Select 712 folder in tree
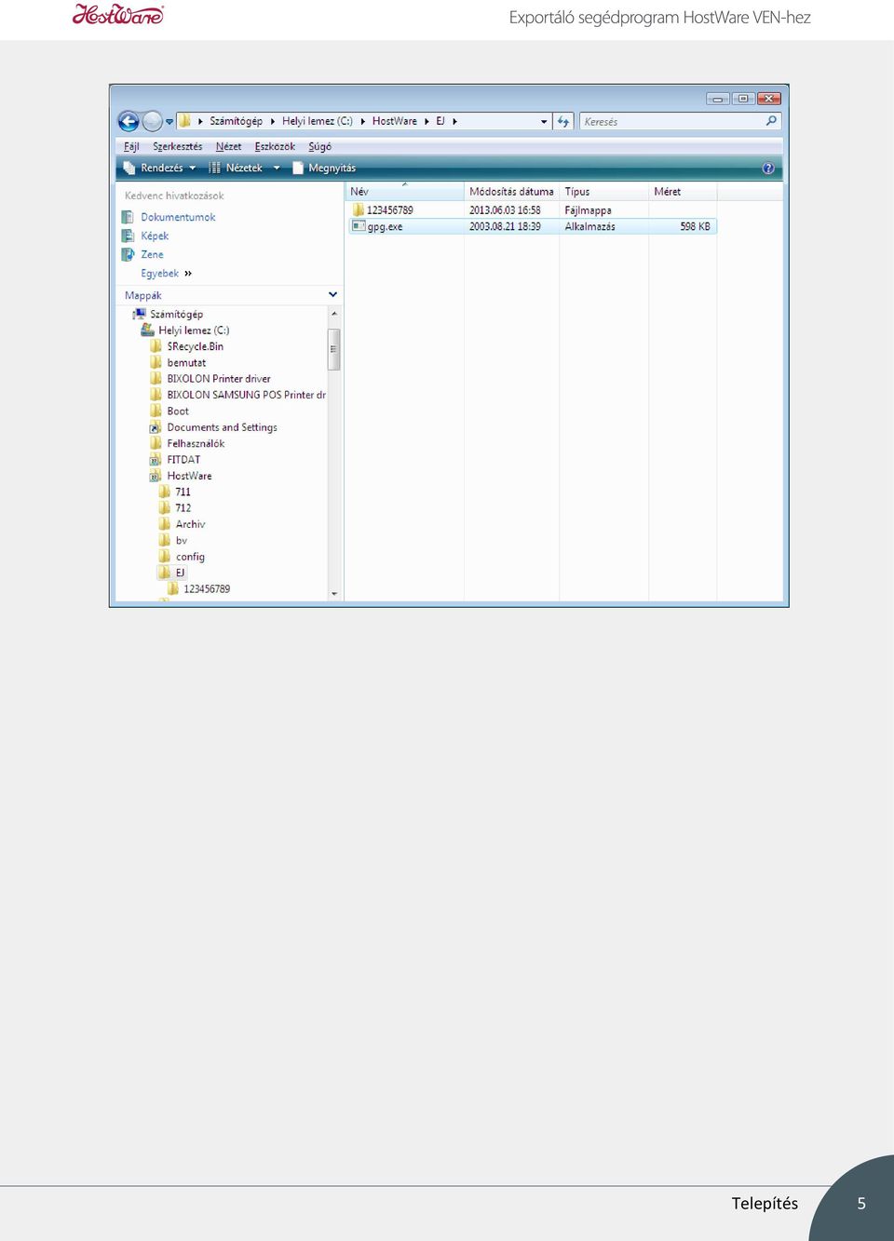894x1241 pixels. coord(183,508)
